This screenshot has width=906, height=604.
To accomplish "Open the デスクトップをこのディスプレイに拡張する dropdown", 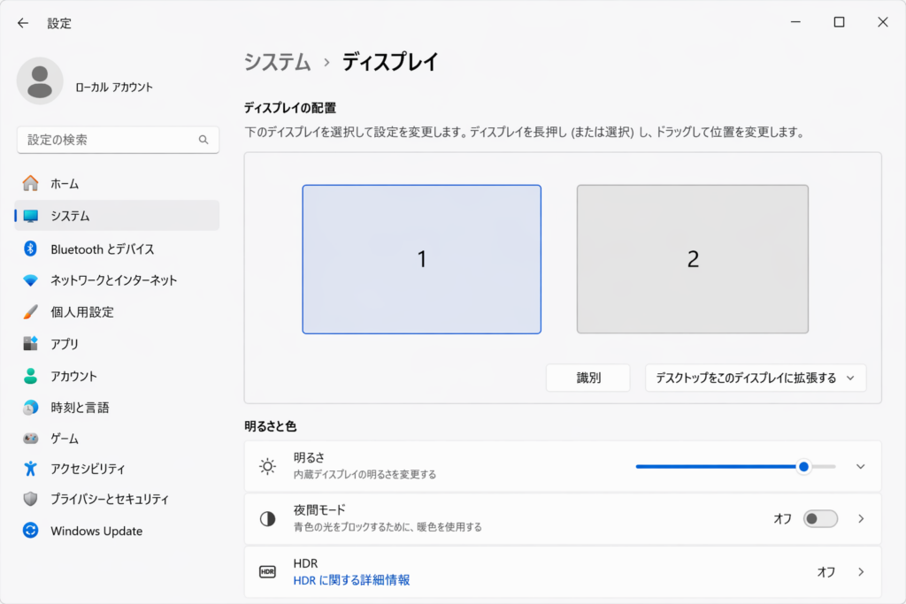I will [x=756, y=378].
